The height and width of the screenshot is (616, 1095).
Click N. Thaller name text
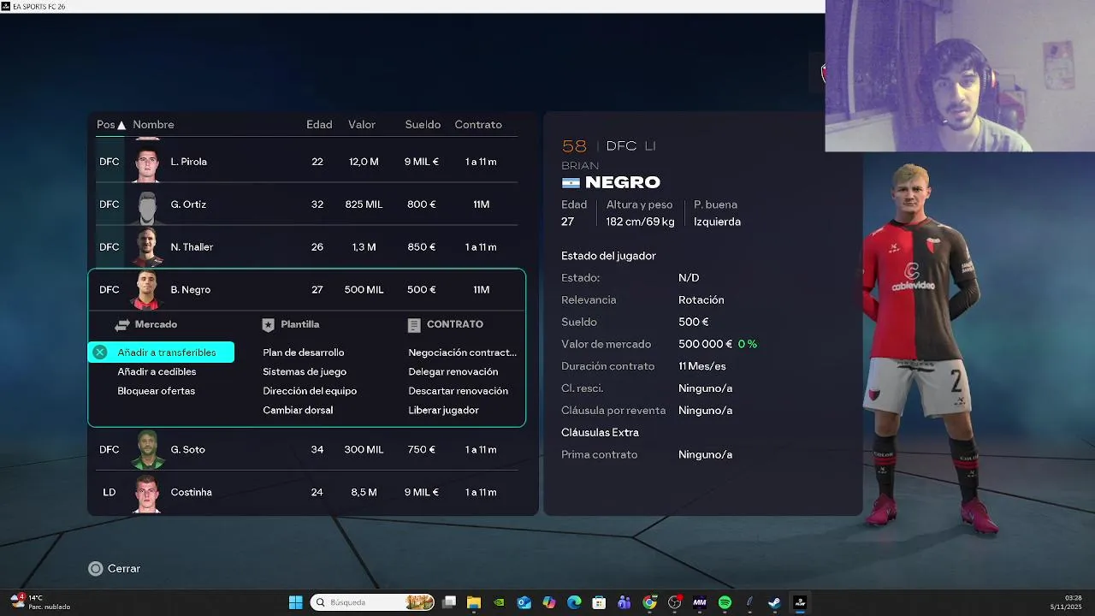(x=192, y=247)
